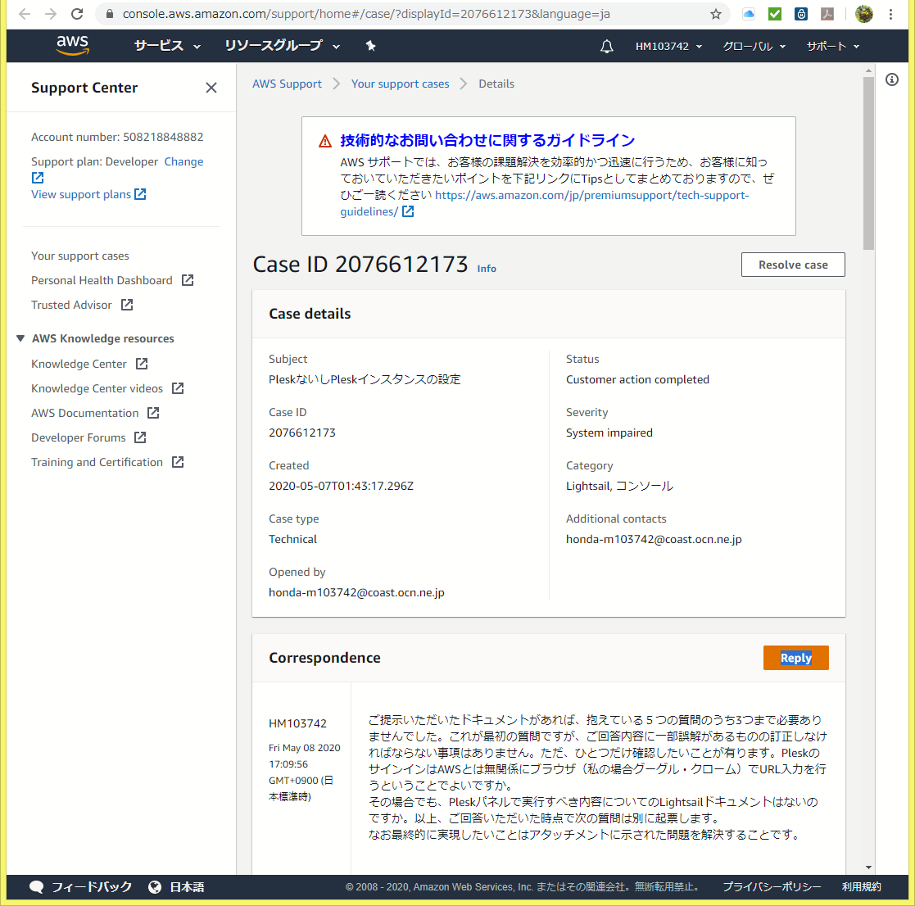Screen dimensions: 915x906
Task: Open Knowledge Center link
Action: (x=79, y=364)
